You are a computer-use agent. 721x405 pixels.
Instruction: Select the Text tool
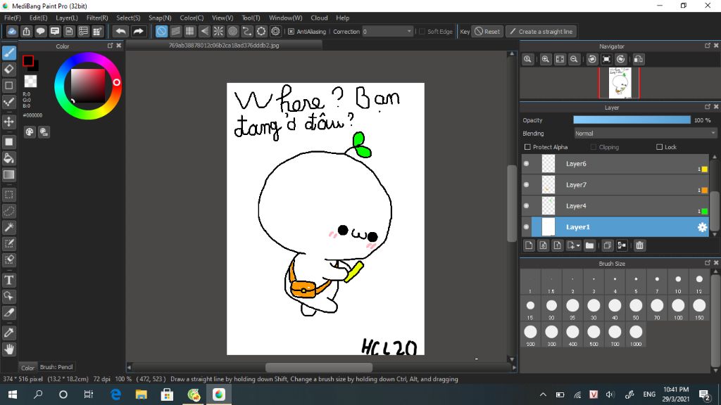click(8, 280)
